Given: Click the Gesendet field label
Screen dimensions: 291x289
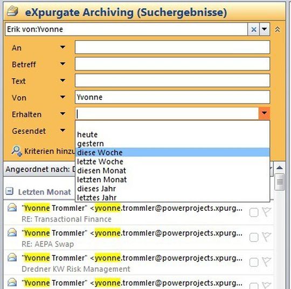Looking at the screenshot, I should [29, 131].
